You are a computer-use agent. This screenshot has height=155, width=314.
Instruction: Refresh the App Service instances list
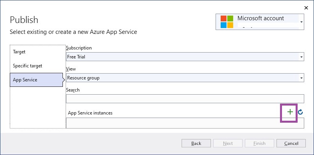[x=300, y=112]
